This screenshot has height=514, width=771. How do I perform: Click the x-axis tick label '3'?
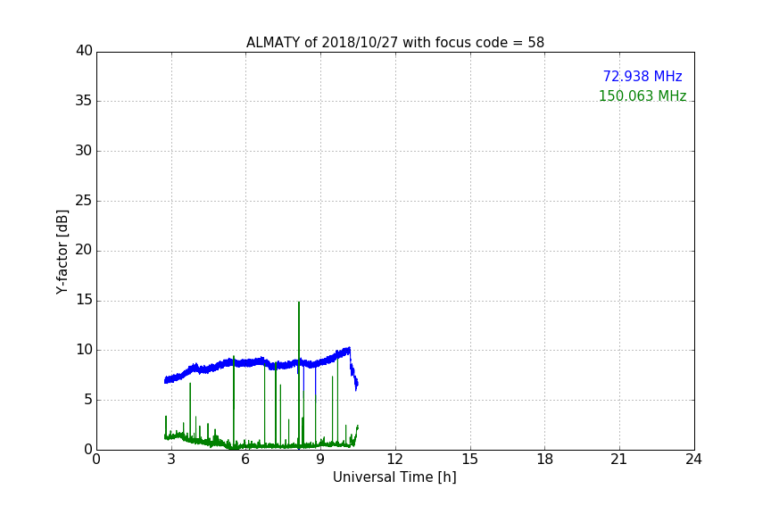click(x=171, y=460)
